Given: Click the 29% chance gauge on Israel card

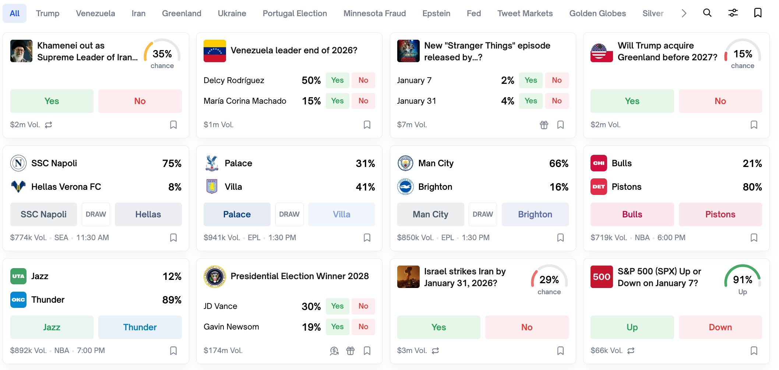Looking at the screenshot, I should coord(549,280).
